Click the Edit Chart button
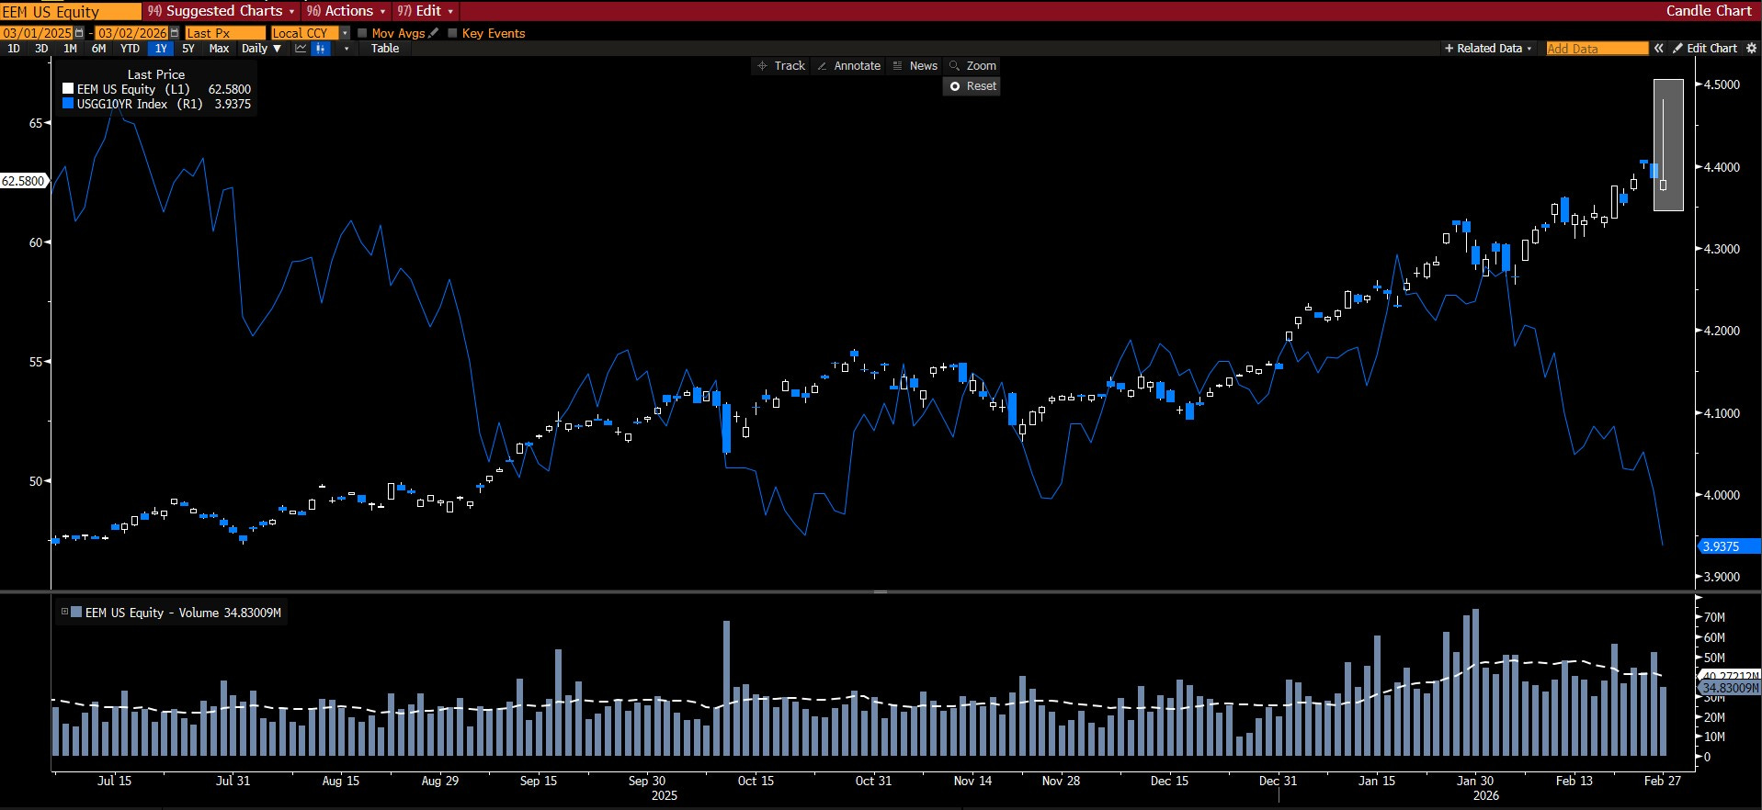The image size is (1762, 810). click(x=1705, y=49)
